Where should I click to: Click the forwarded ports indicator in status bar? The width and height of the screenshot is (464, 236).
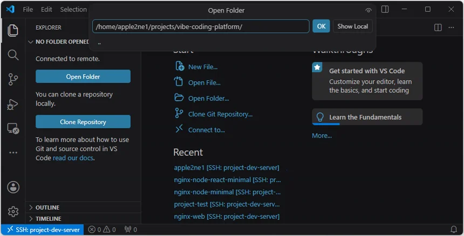[x=131, y=230]
